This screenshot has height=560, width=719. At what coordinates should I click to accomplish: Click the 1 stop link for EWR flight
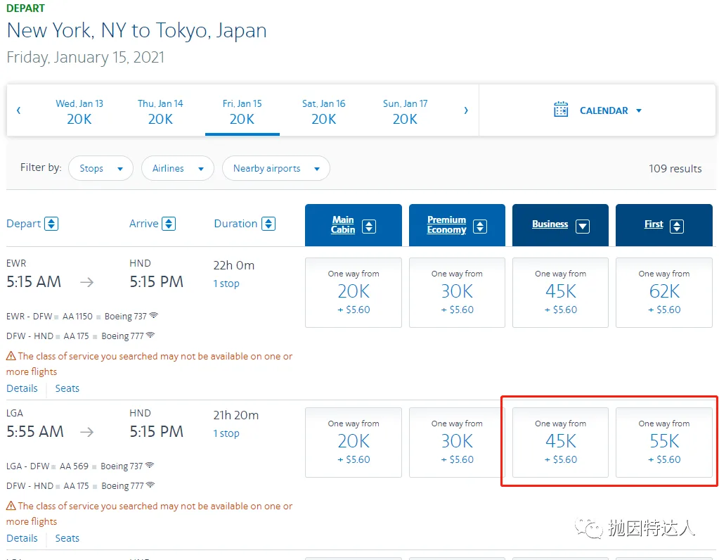click(226, 284)
